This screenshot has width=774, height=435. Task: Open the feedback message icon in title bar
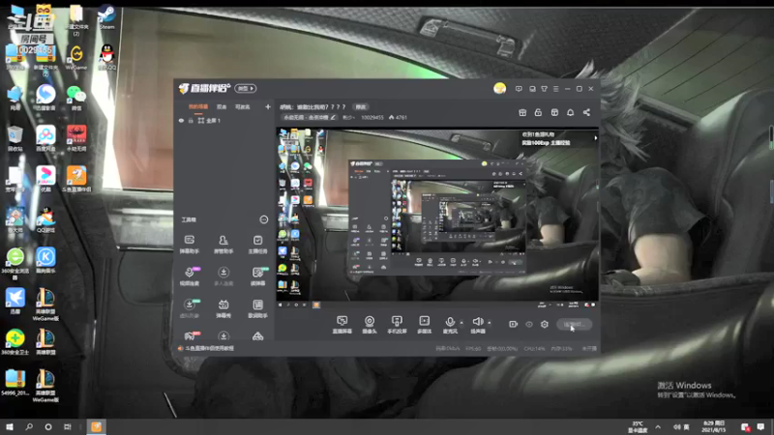[x=519, y=89]
